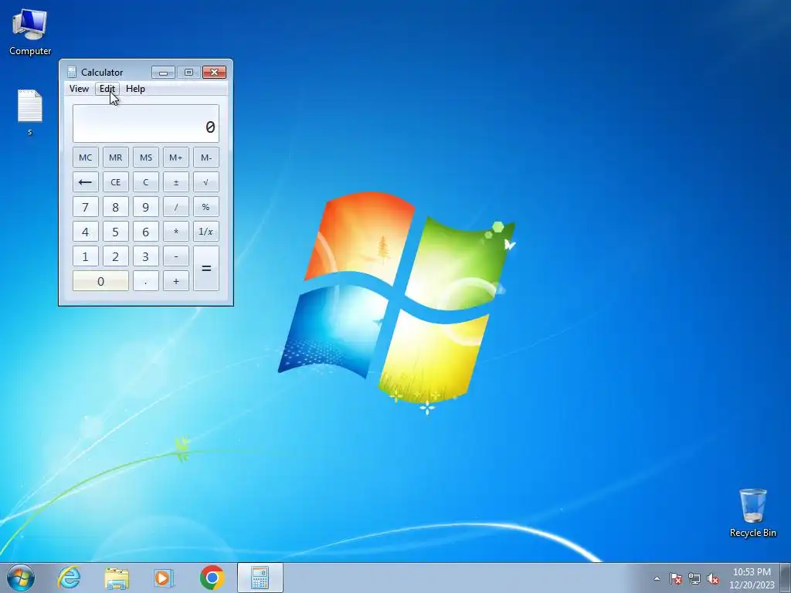Show hidden system tray icons
Image resolution: width=791 pixels, height=593 pixels.
(657, 578)
